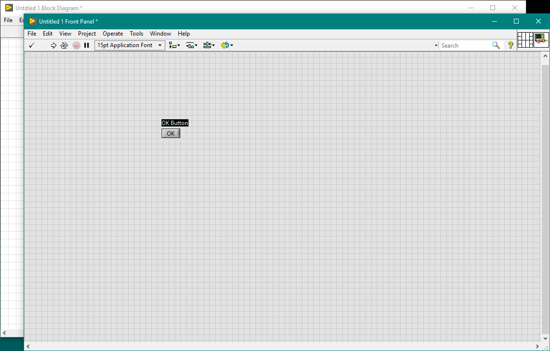Open the Tools menu
Image resolution: width=550 pixels, height=351 pixels.
pyautogui.click(x=136, y=34)
